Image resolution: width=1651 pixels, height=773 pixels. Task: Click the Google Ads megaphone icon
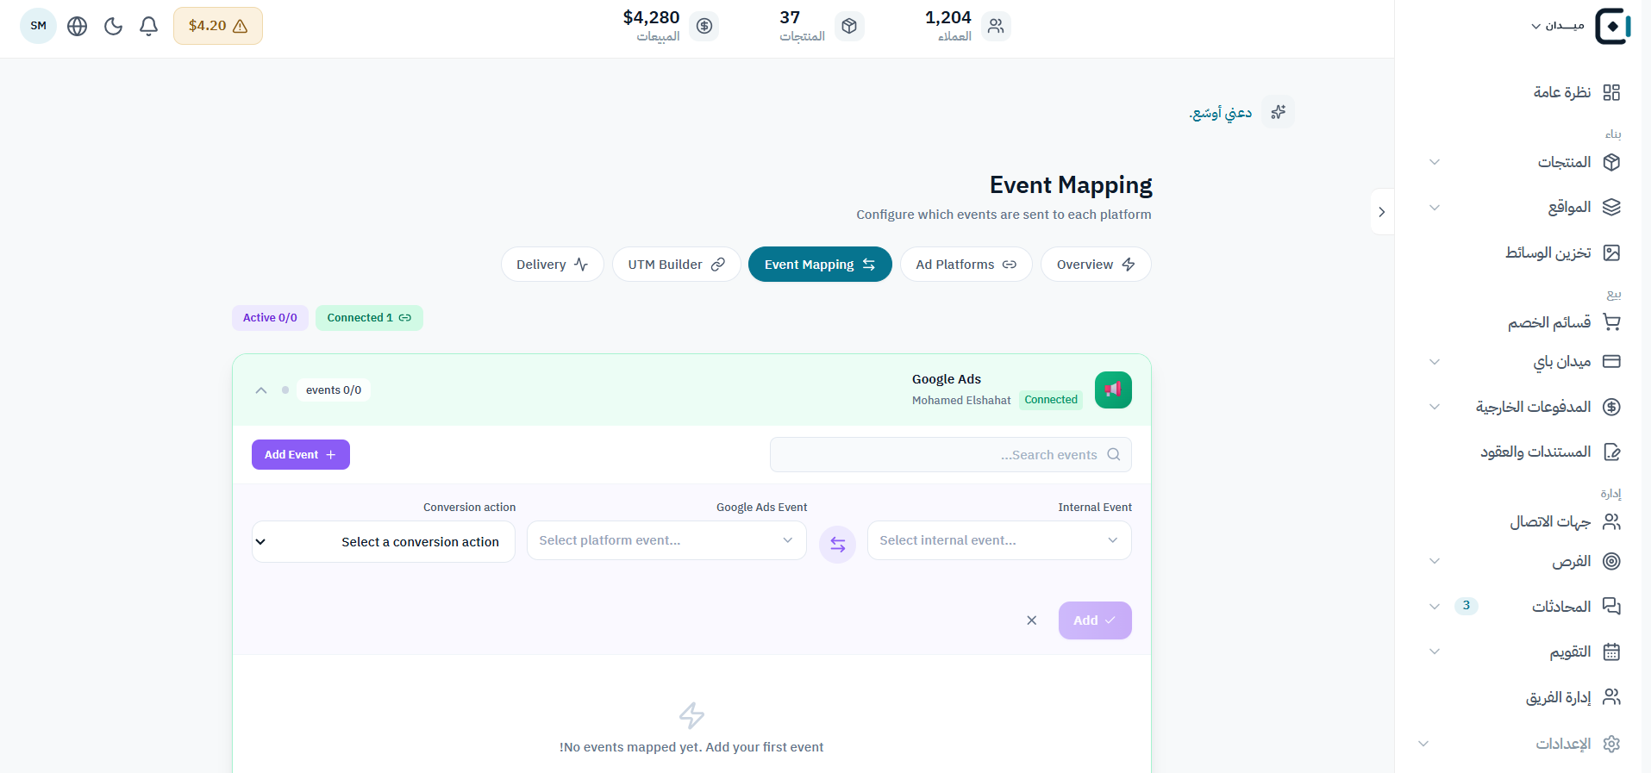click(1113, 390)
